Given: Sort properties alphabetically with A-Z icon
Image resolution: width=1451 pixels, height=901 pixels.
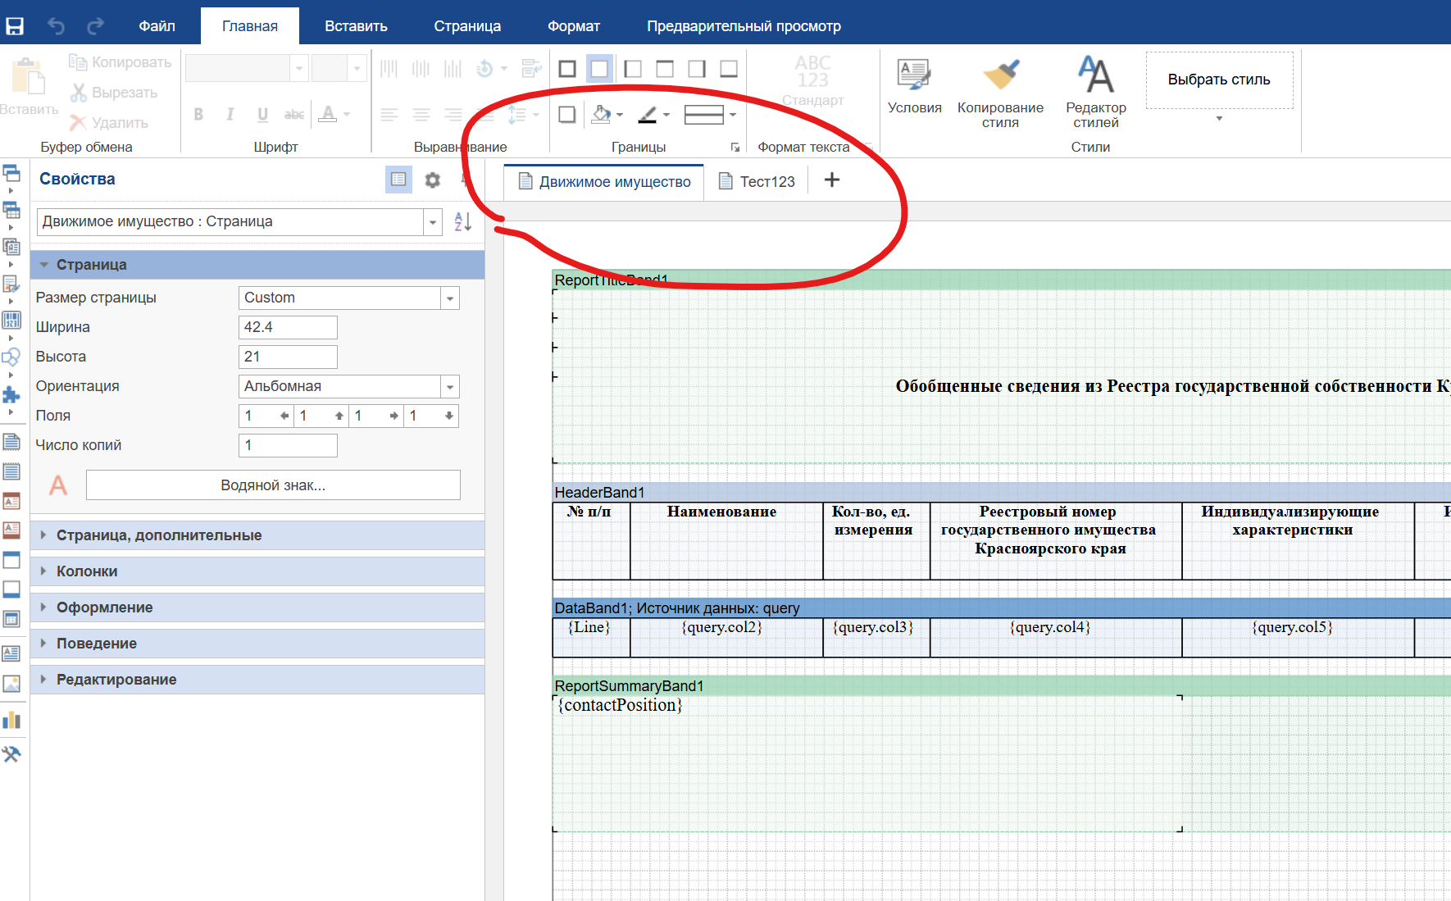Looking at the screenshot, I should (x=463, y=221).
